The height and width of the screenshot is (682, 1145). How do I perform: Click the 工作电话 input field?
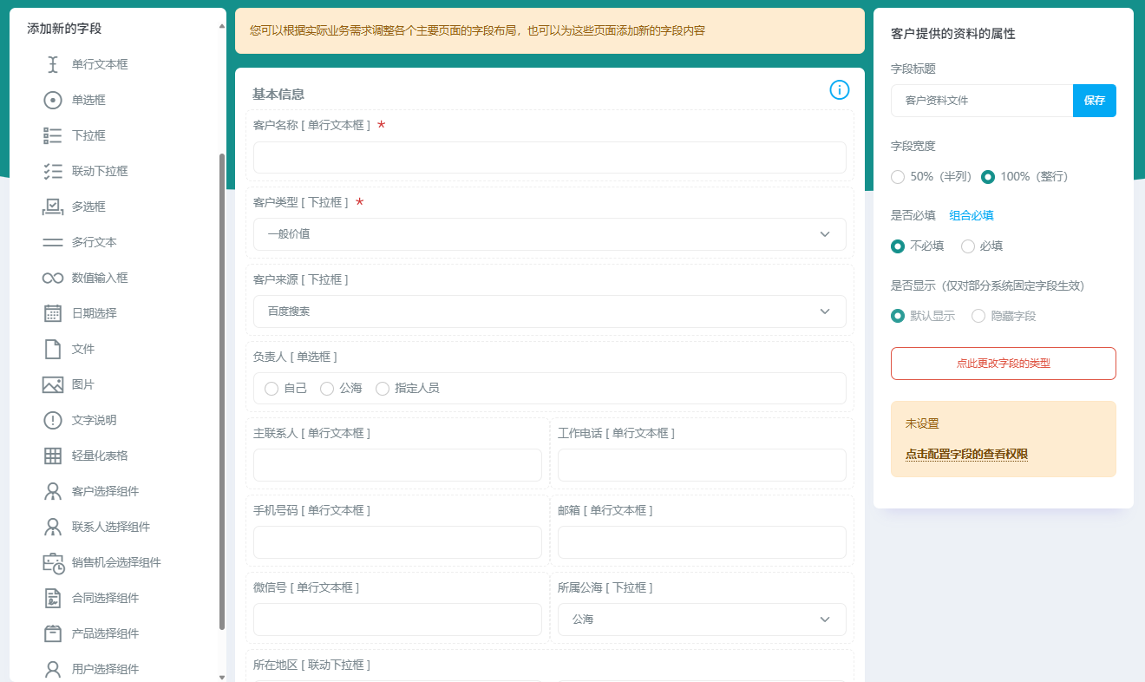click(702, 465)
